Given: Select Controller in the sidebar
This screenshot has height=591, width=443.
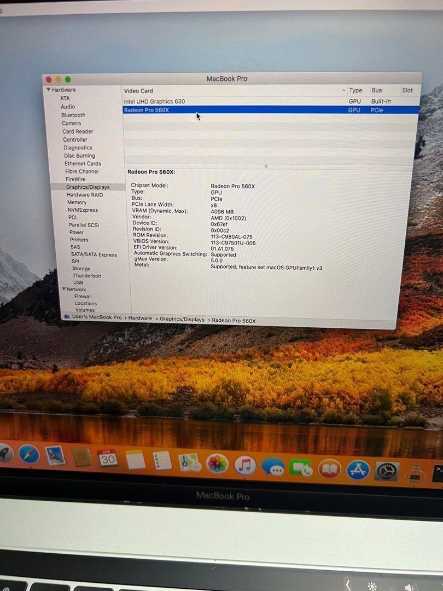Looking at the screenshot, I should pos(75,140).
